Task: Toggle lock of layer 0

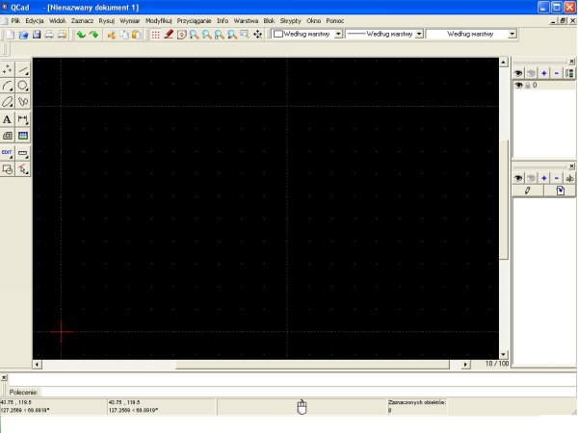Action: (528, 86)
